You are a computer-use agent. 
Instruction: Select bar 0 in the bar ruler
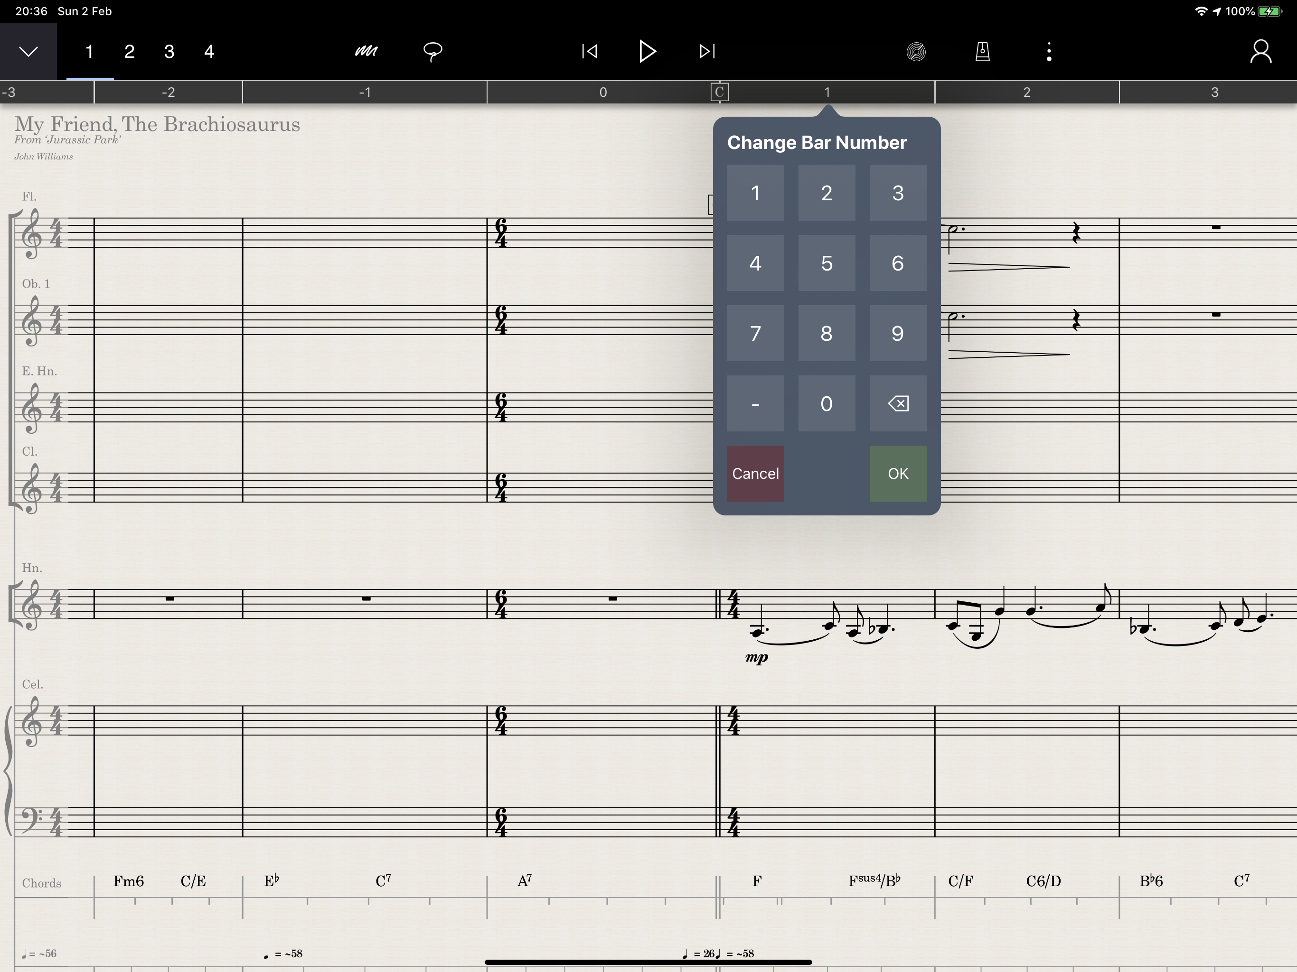(603, 92)
